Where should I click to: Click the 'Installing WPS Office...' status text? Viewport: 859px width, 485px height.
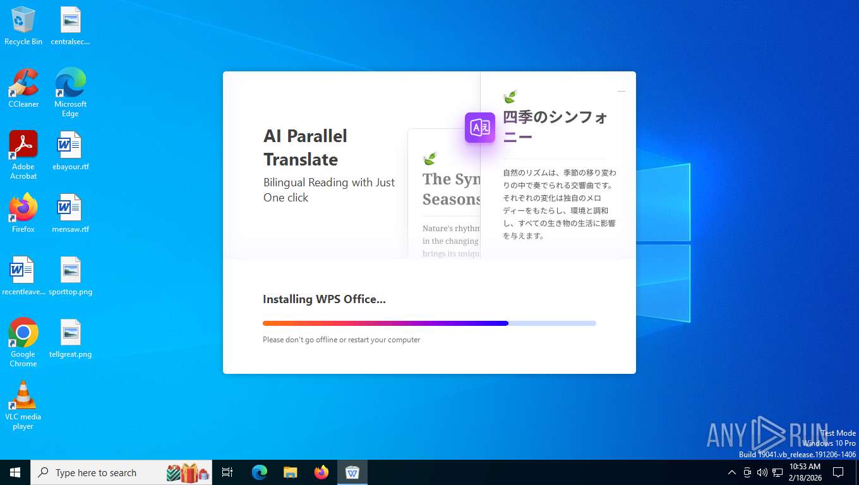324,299
